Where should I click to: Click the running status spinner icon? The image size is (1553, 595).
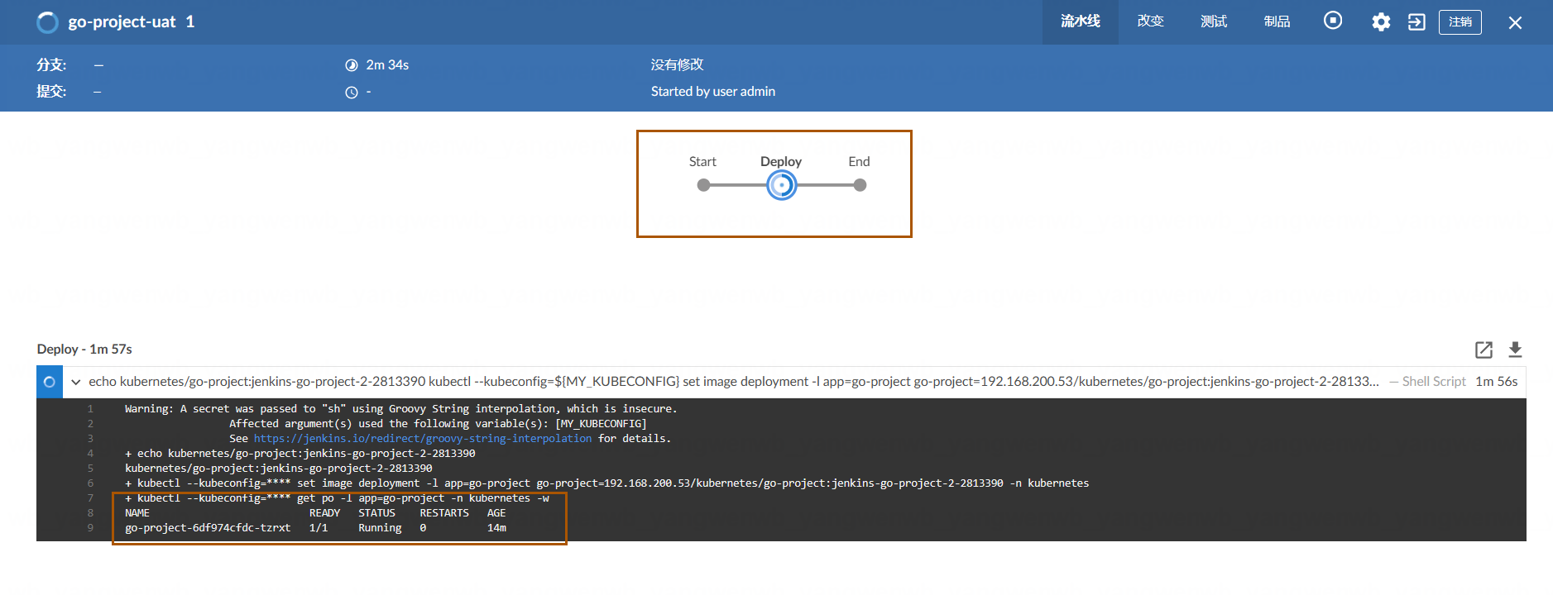(x=48, y=22)
